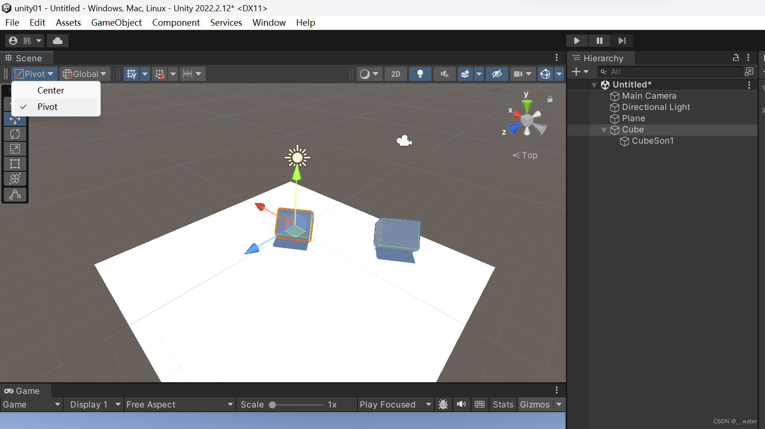The image size is (765, 429).
Task: Open the Free Aspect dropdown
Action: 179,404
